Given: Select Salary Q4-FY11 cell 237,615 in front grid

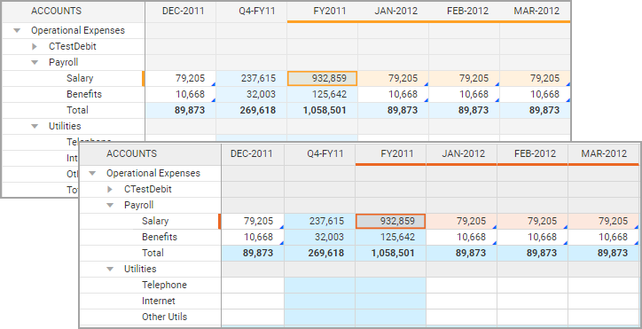Looking at the screenshot, I should pyautogui.click(x=320, y=221).
